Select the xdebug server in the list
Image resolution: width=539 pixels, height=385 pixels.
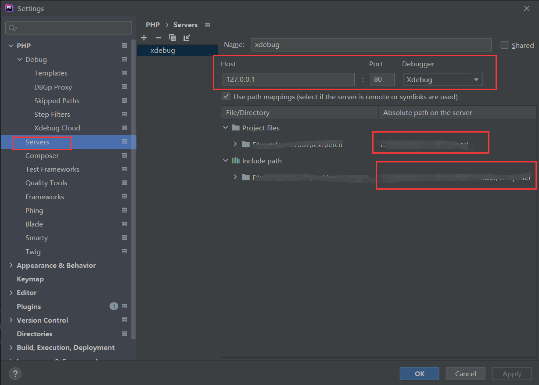click(x=177, y=50)
